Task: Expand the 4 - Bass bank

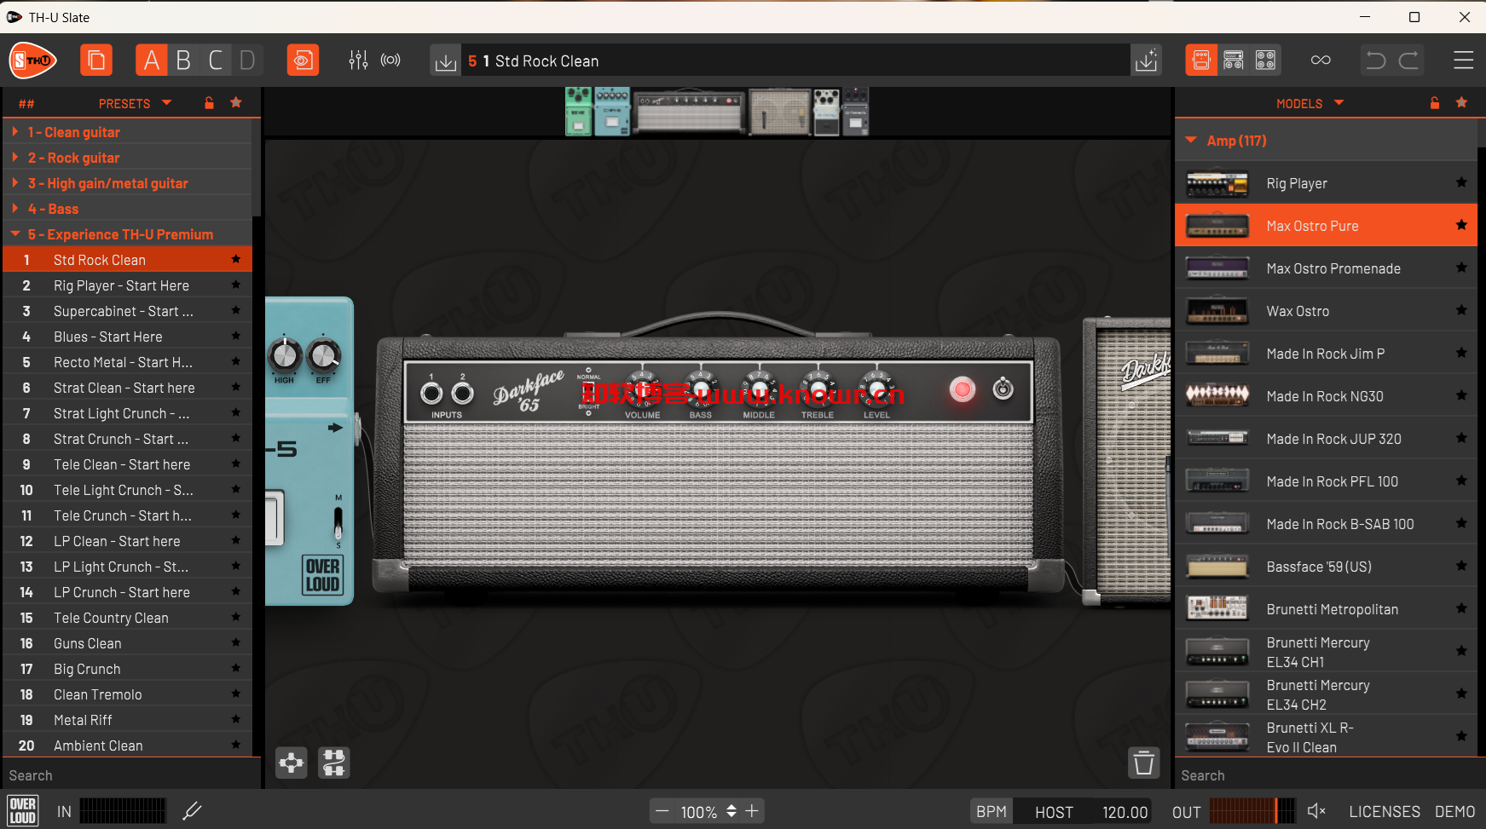Action: point(128,209)
